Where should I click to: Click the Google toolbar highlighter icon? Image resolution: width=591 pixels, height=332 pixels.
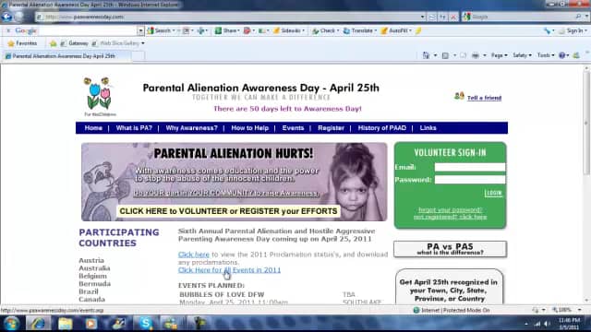(x=418, y=30)
